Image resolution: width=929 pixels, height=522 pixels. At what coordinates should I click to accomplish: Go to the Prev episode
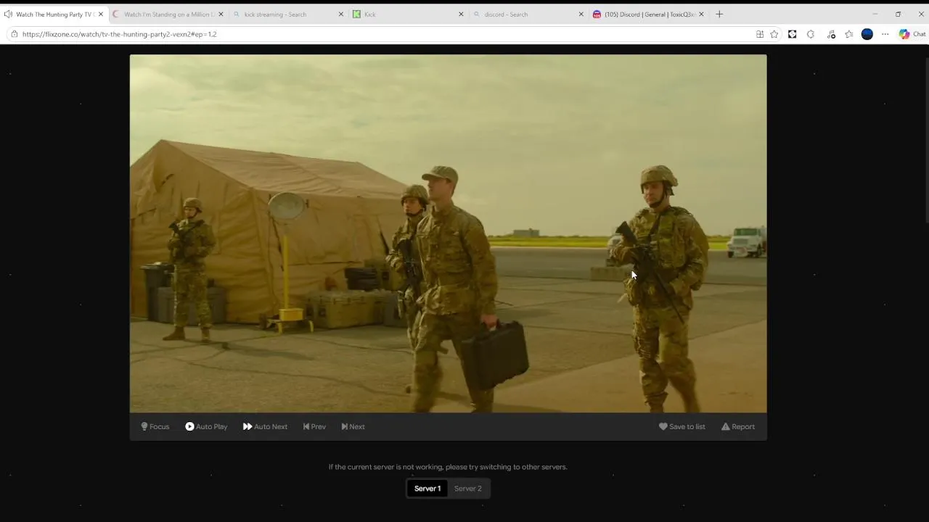point(314,426)
